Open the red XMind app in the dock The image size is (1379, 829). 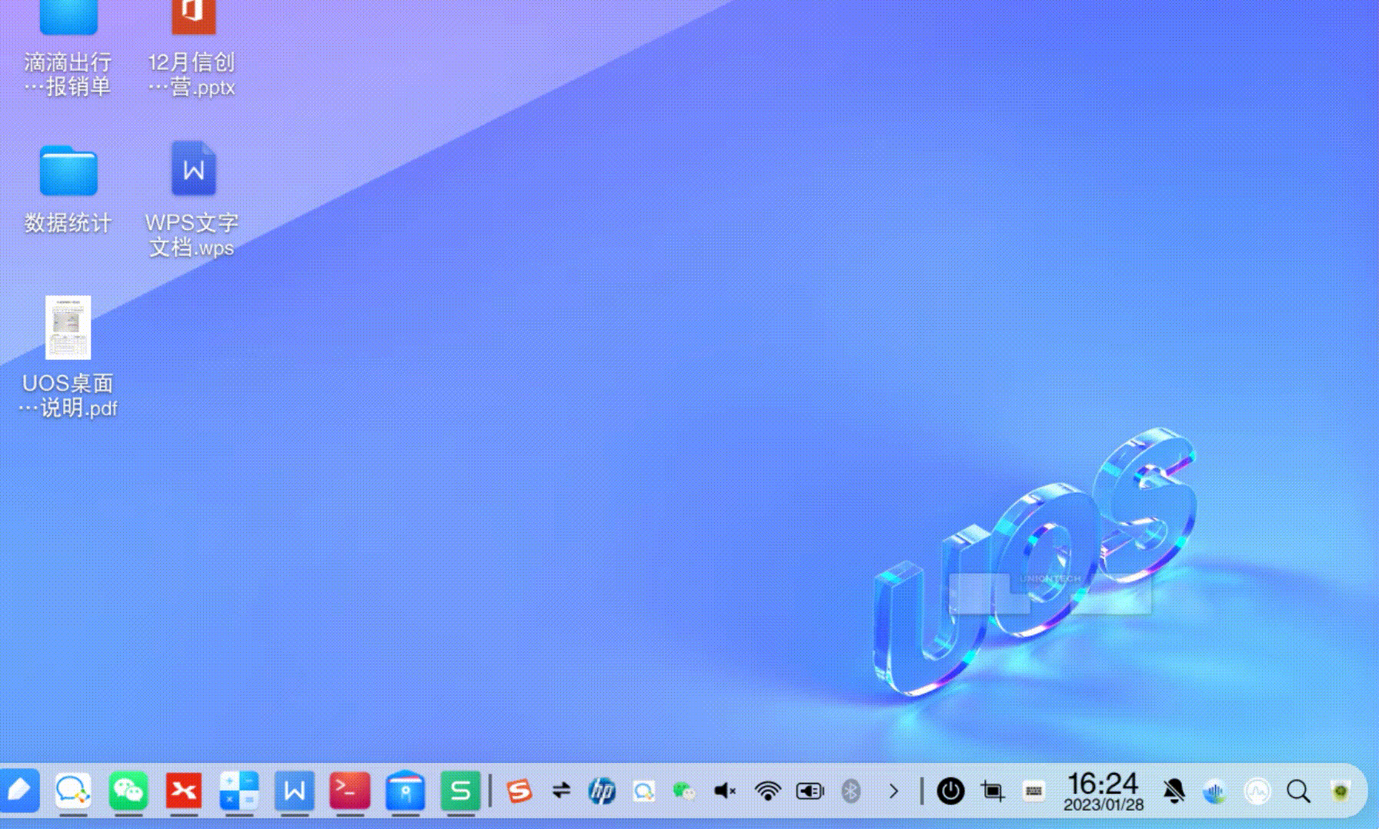tap(184, 791)
